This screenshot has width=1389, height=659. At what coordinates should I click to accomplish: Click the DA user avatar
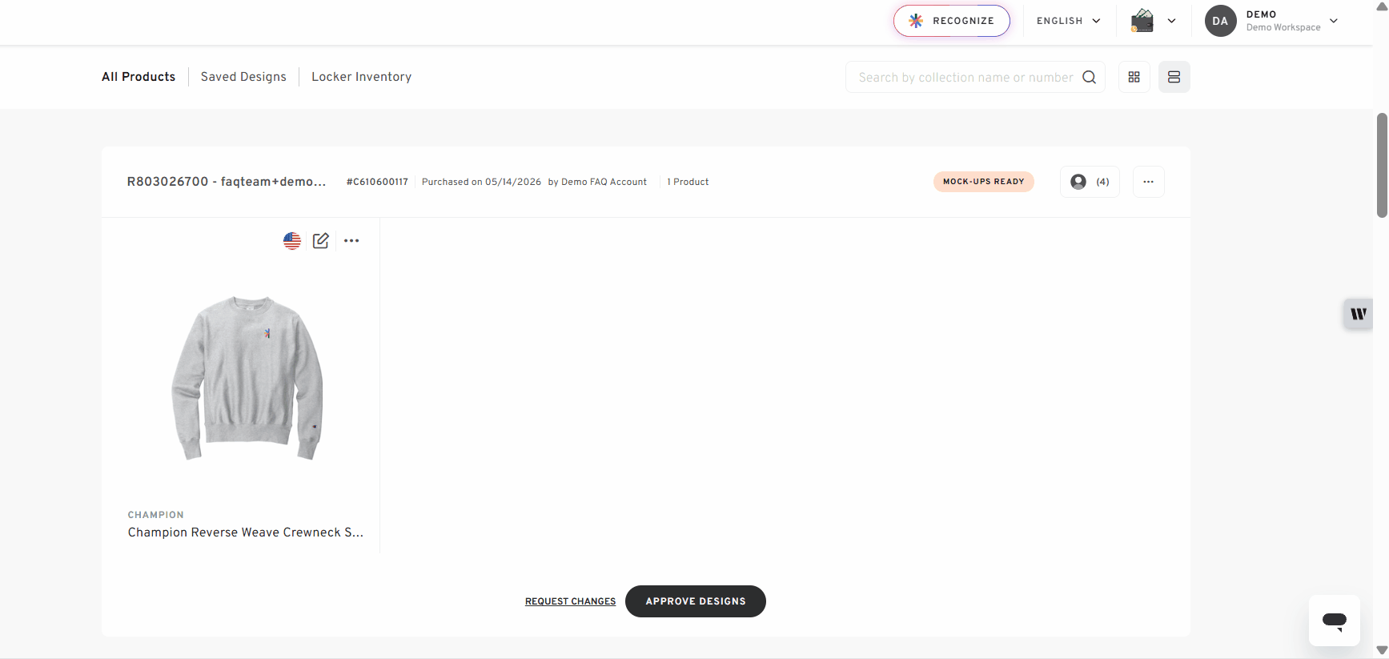(1220, 21)
